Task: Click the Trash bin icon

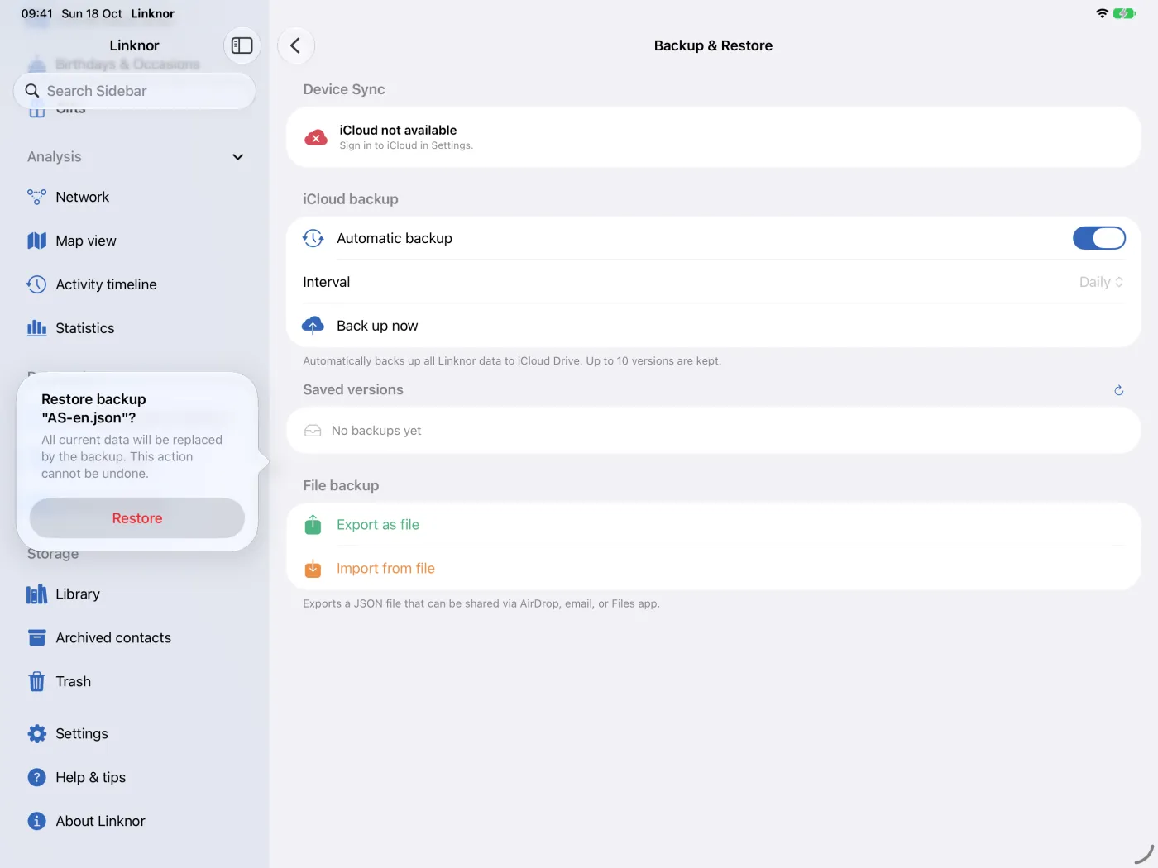Action: [x=36, y=682]
